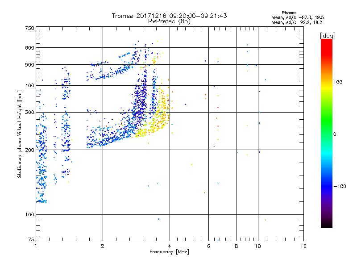Click y-axis tick label '600'
The height and width of the screenshot is (268, 357).
pyautogui.click(x=29, y=48)
